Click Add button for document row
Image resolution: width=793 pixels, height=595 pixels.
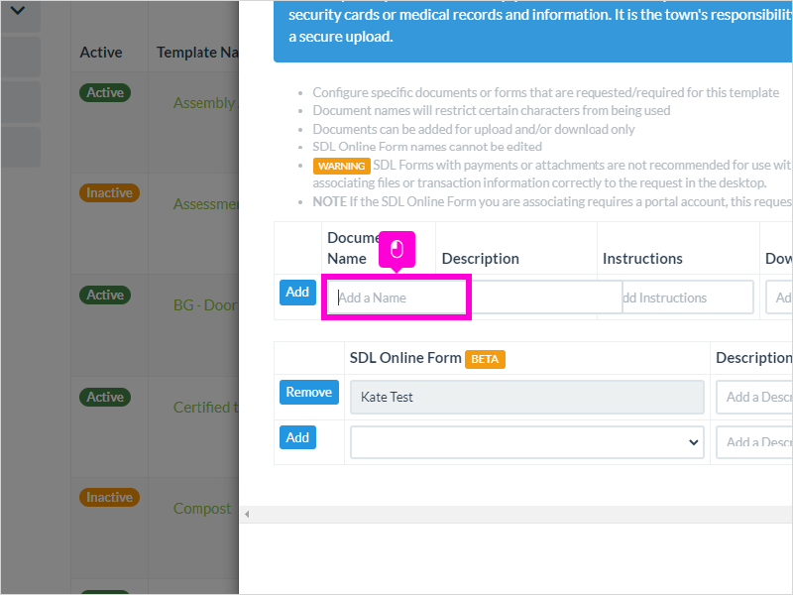coord(297,292)
